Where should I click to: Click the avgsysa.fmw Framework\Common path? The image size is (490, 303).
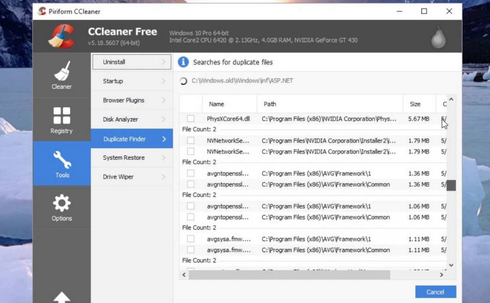(x=326, y=250)
